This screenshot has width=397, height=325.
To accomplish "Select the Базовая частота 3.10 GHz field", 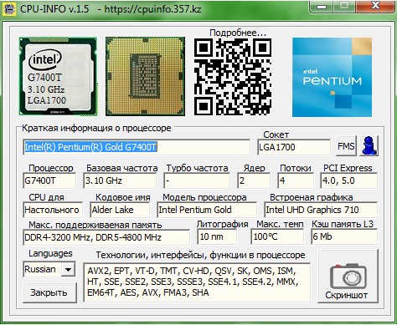I will (120, 180).
